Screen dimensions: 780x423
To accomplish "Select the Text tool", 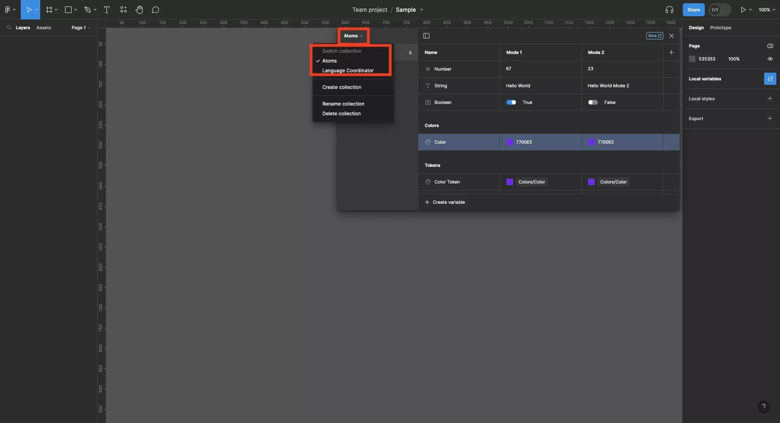I will click(106, 9).
